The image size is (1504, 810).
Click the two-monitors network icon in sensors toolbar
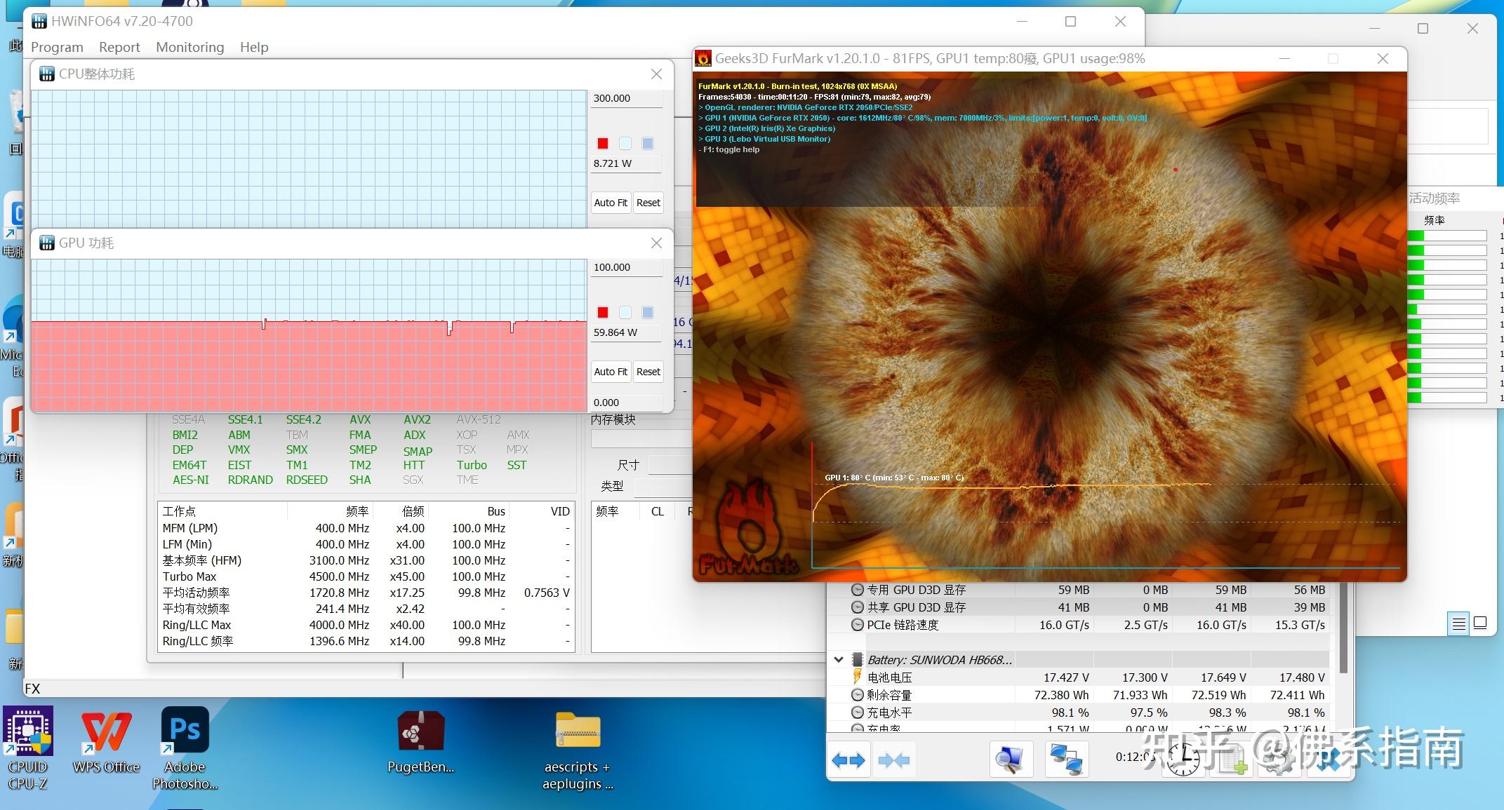pyautogui.click(x=1066, y=760)
